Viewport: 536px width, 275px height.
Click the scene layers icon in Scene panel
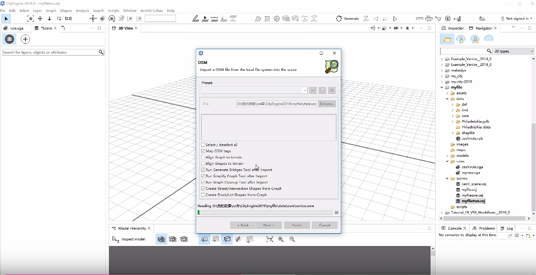click(9, 39)
